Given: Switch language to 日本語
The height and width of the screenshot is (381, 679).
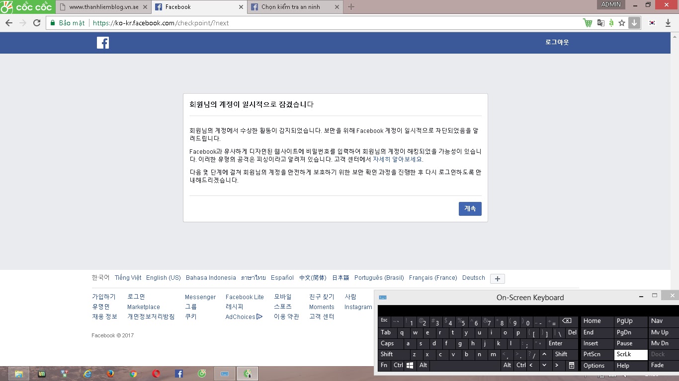Looking at the screenshot, I should [x=340, y=278].
